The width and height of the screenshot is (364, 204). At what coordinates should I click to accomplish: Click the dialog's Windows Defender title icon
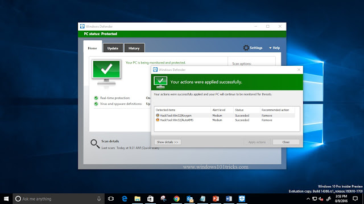155,70
